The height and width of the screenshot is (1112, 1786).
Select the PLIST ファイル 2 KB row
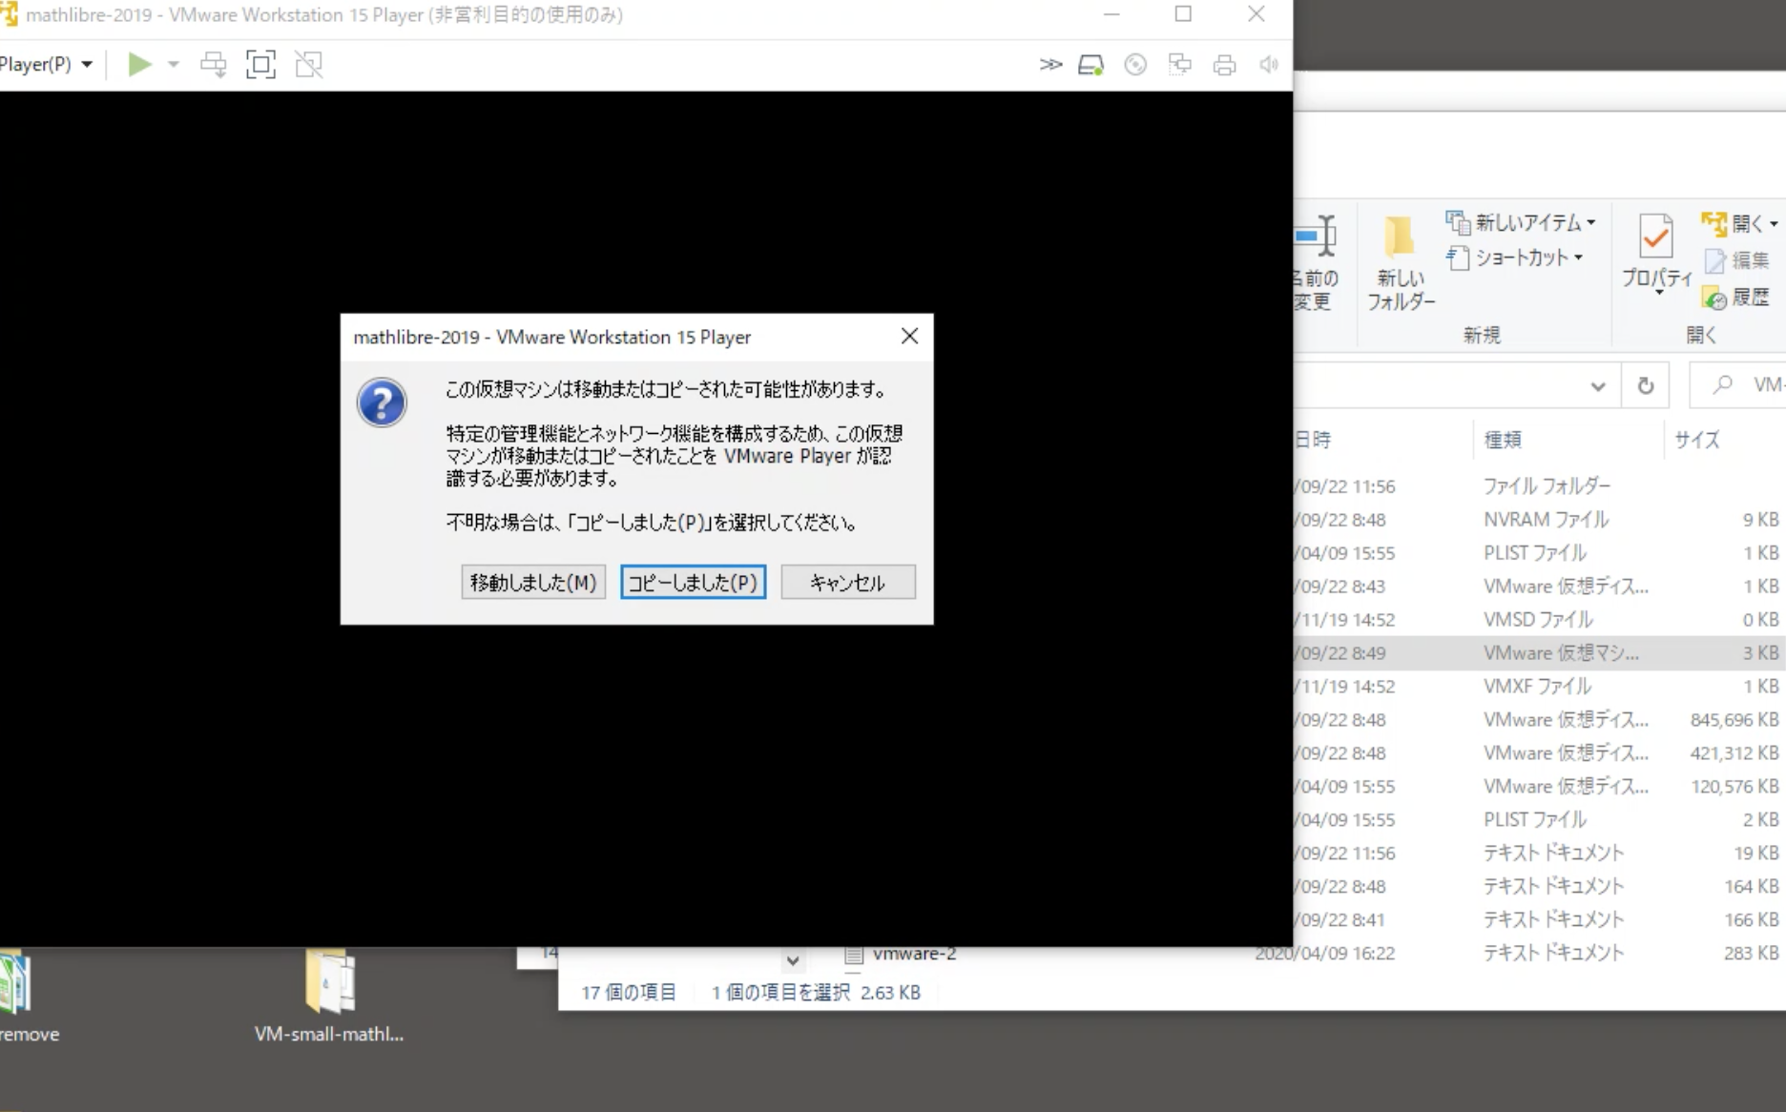tap(1540, 820)
